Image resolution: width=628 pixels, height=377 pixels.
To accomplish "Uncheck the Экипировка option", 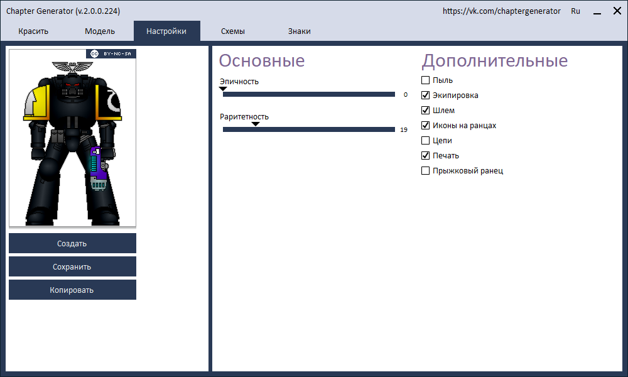I will click(x=425, y=96).
